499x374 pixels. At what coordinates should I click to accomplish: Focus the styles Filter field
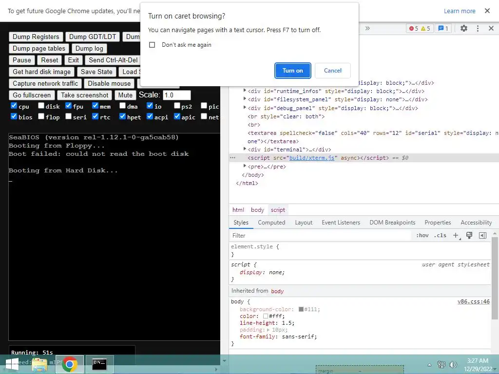pyautogui.click(x=320, y=236)
